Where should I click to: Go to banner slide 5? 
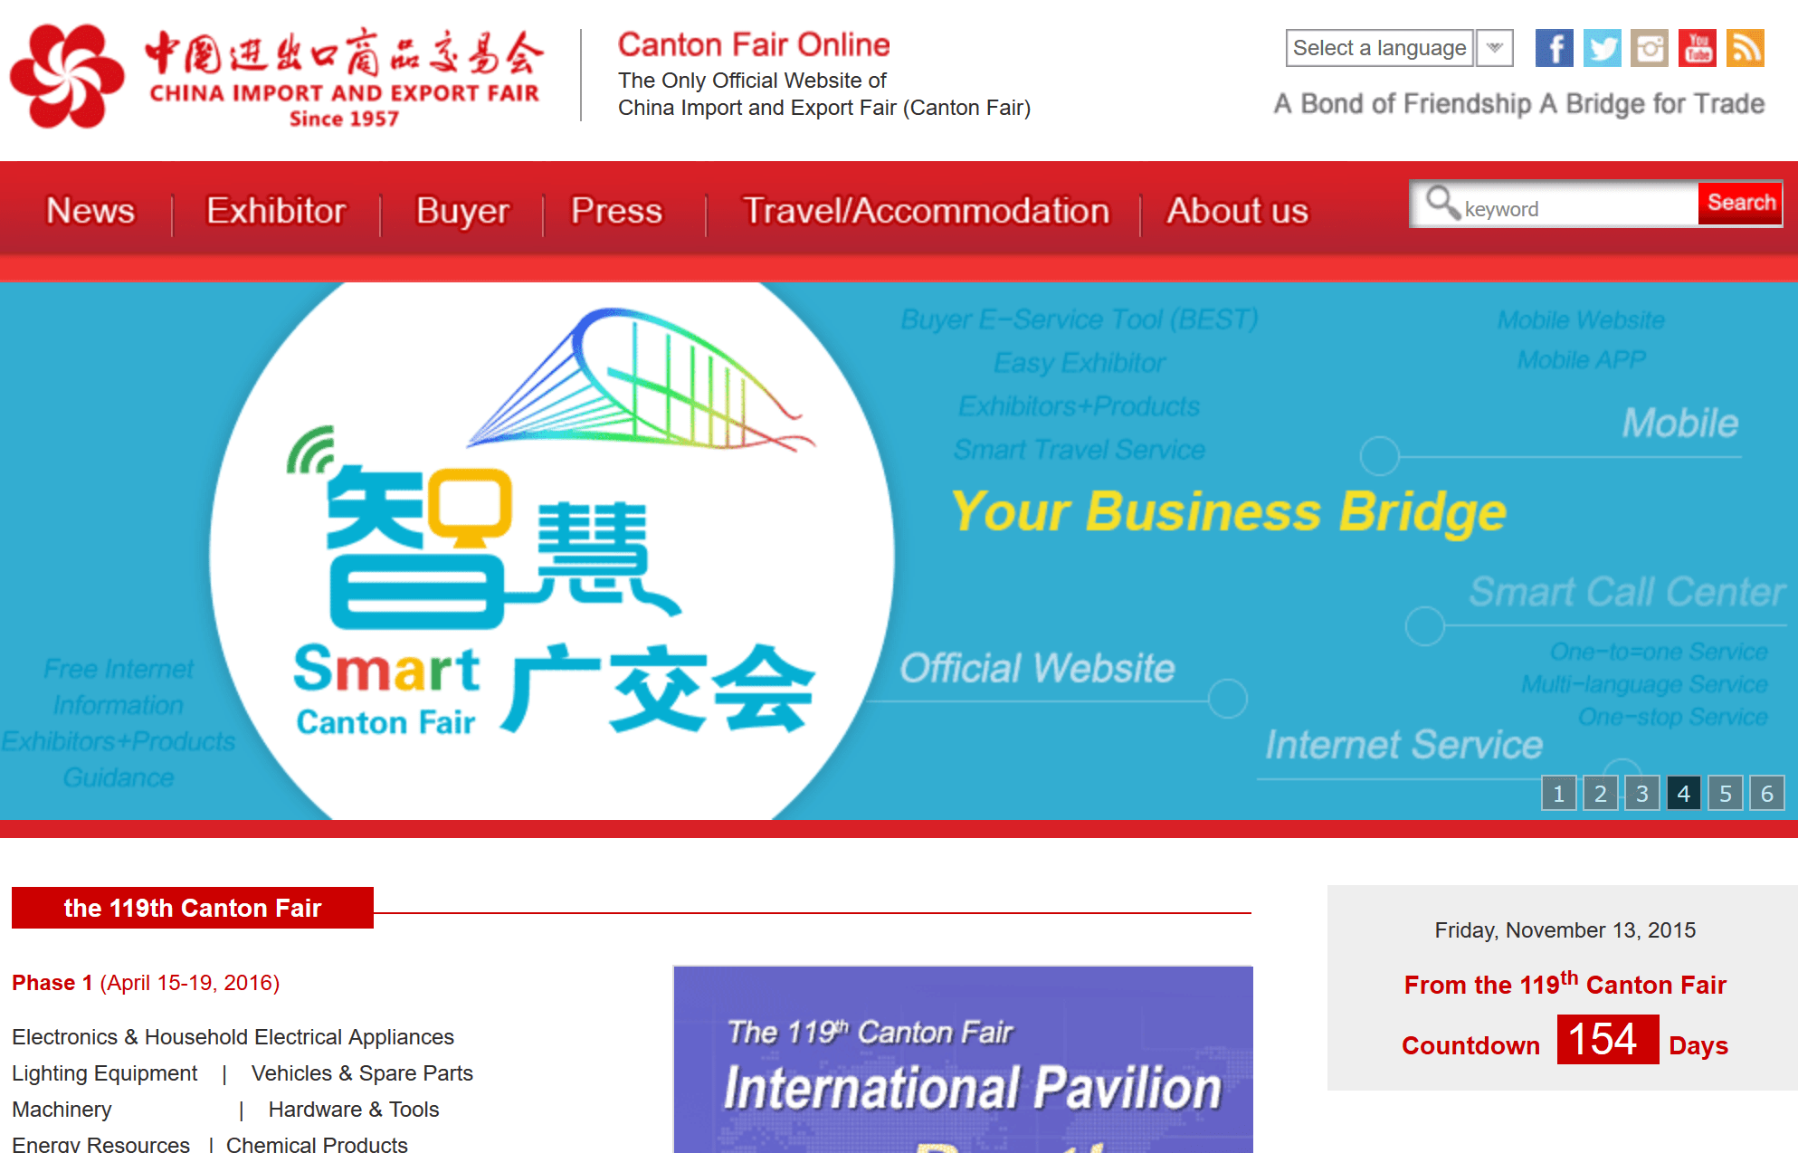coord(1725,794)
